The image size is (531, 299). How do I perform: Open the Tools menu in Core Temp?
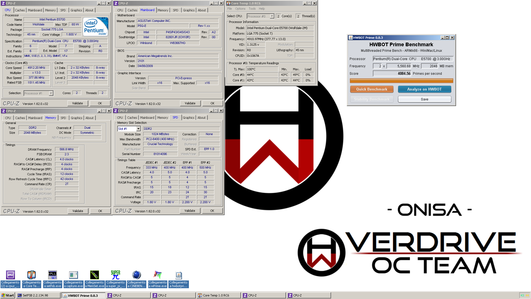(252, 9)
